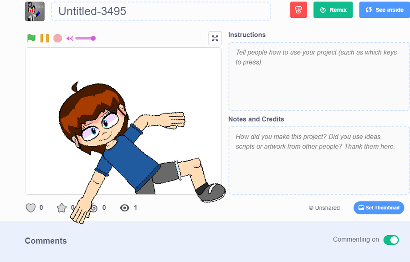Viewport: 410px width, 262px height.
Task: Click the green flag to start project
Action: [x=31, y=38]
